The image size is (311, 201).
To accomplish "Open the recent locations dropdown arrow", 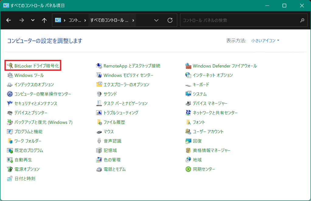I will (x=33, y=20).
